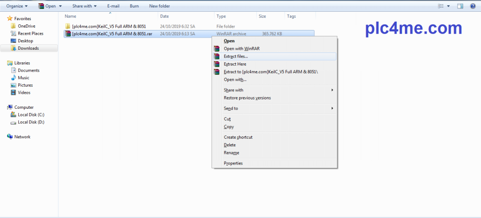Click the WinRAR icon next to Open with WinRAR
Image resolution: width=481 pixels, height=218 pixels.
coord(217,49)
